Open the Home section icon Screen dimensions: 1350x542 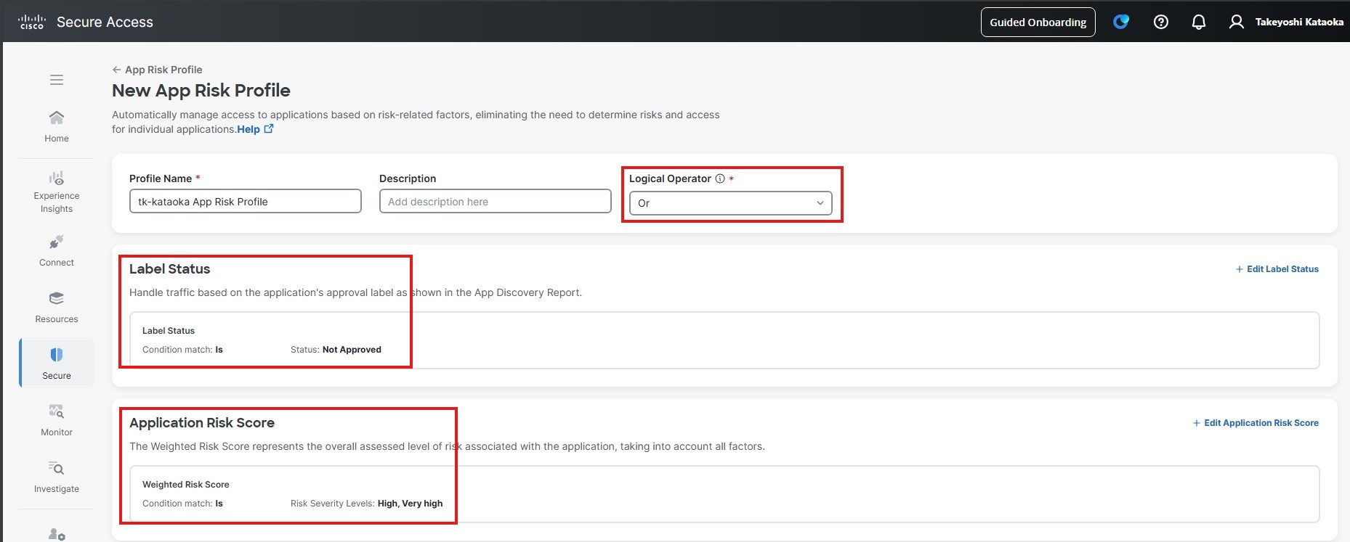click(x=57, y=118)
